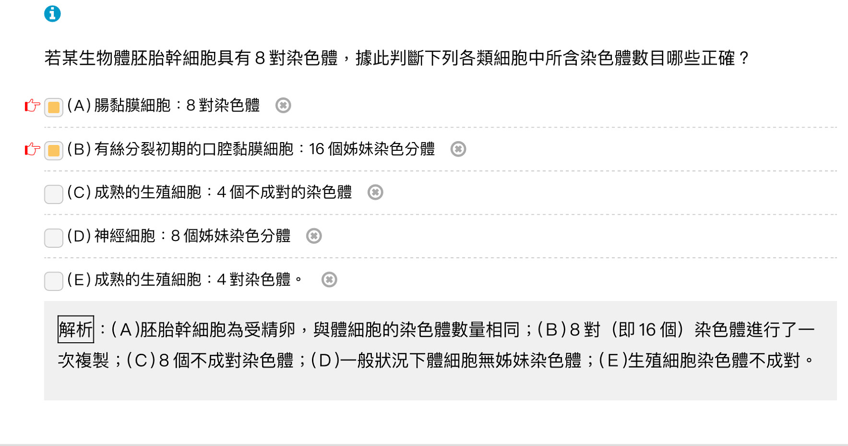Click red pointing hand next to option B
Screen dimensions: 848x446
click(32, 149)
